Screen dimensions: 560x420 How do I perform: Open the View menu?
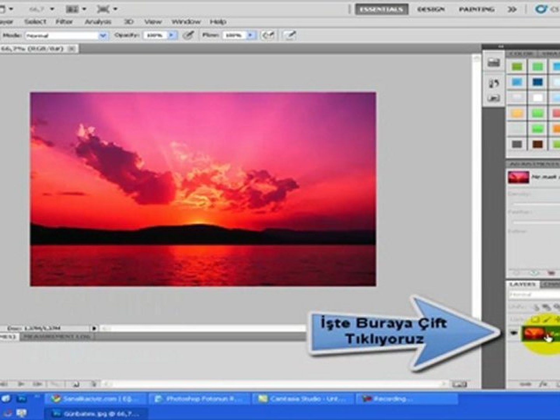[x=153, y=22]
